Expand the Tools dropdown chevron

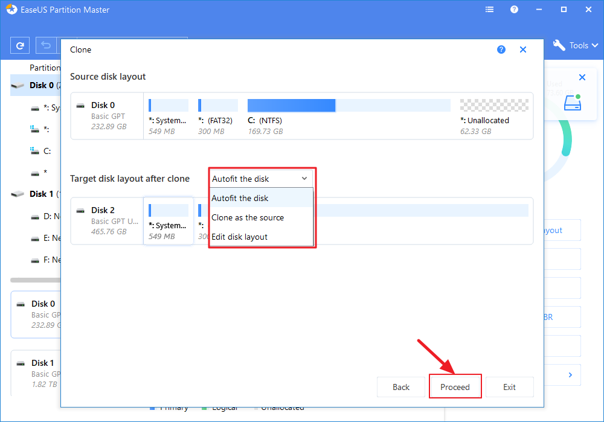[x=596, y=45]
